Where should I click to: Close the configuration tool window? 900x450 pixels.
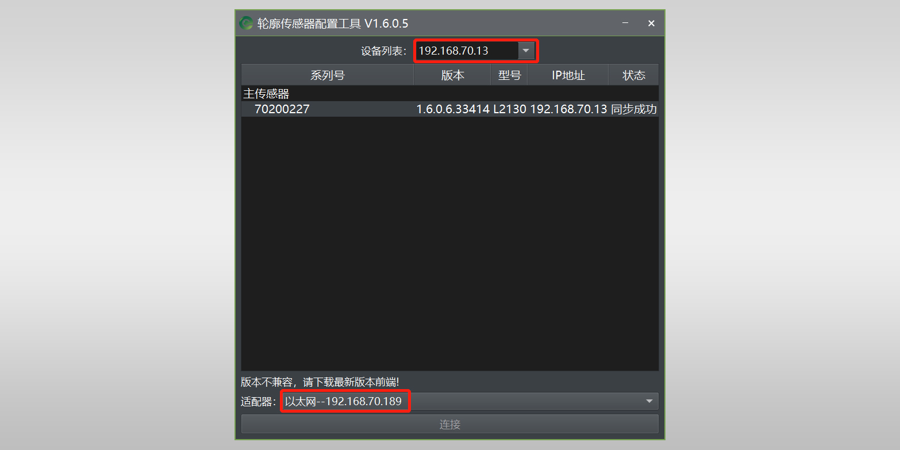click(x=651, y=23)
